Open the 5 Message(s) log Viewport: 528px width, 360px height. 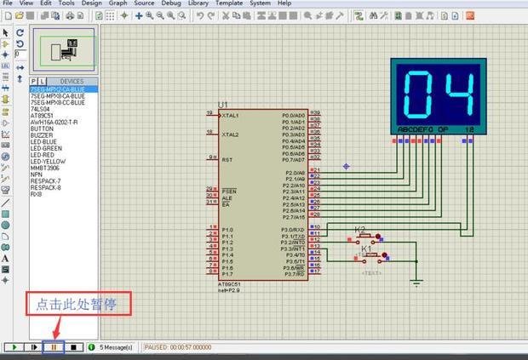pos(112,347)
